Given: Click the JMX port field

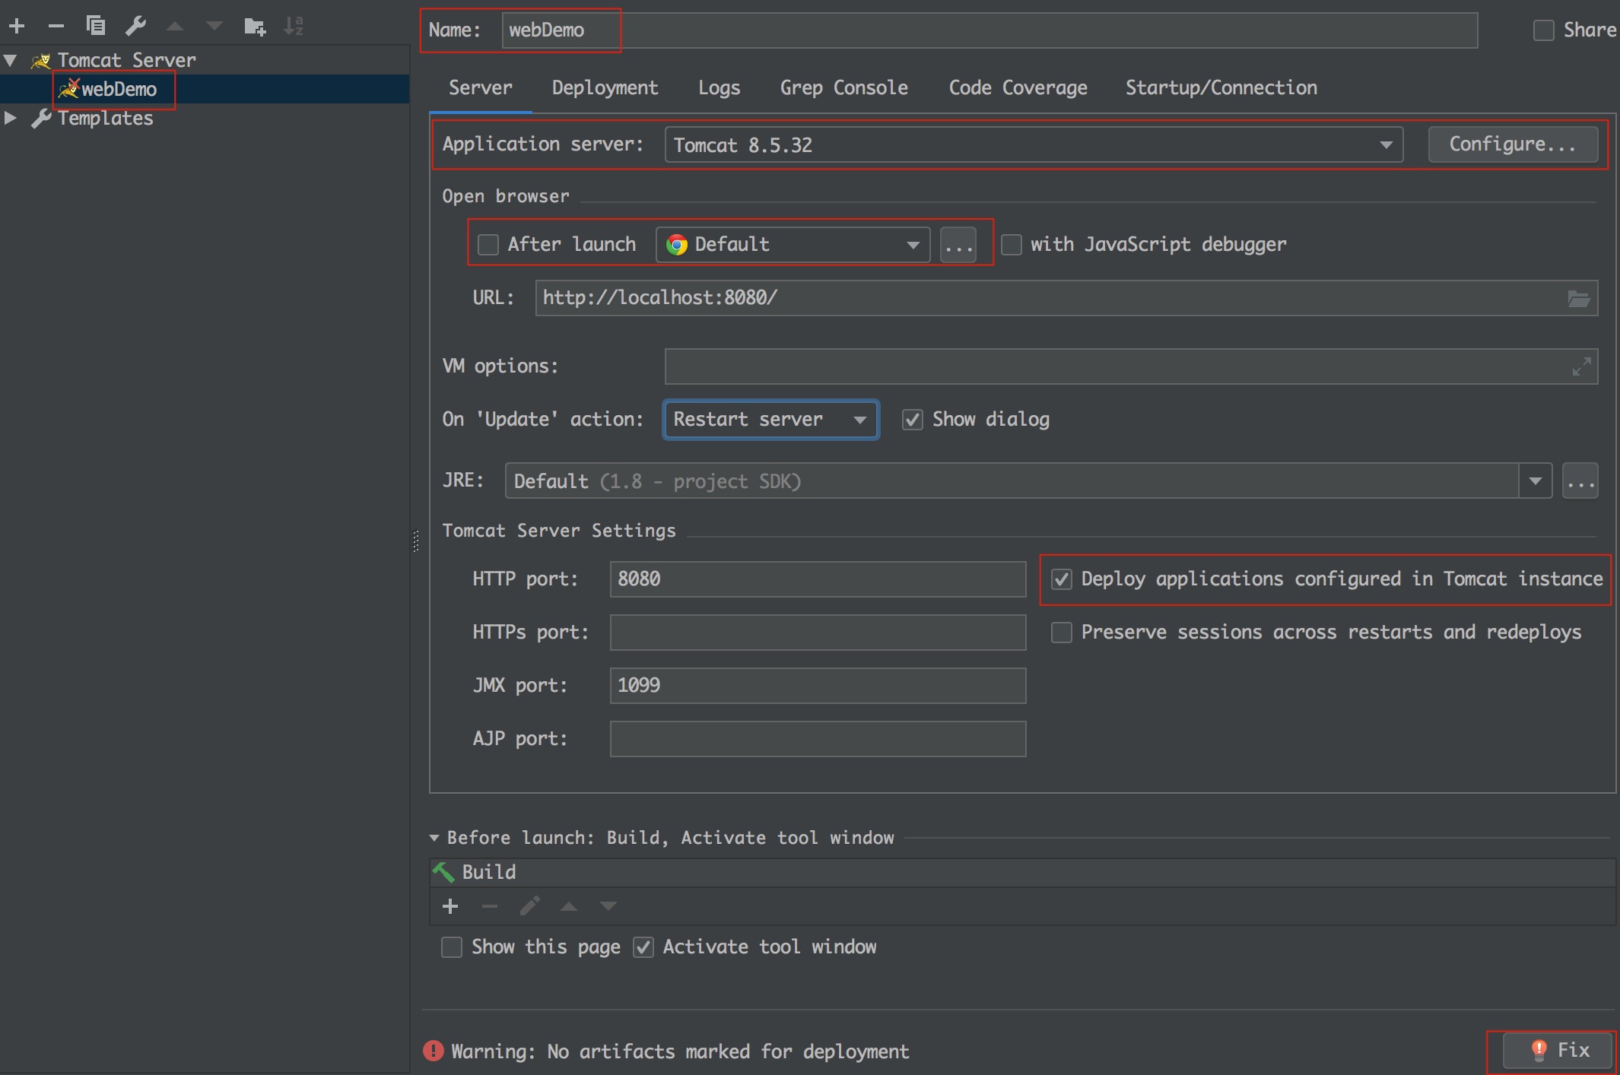Looking at the screenshot, I should click(818, 686).
